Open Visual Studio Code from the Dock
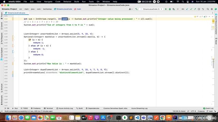The image size is (218, 122). [137, 118]
